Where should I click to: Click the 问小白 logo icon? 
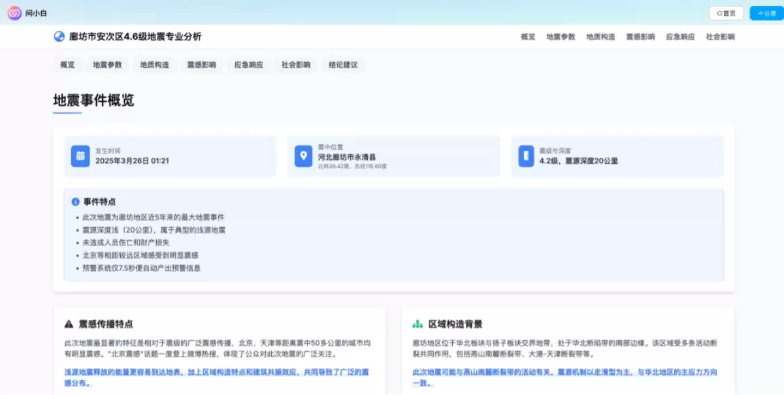14,12
